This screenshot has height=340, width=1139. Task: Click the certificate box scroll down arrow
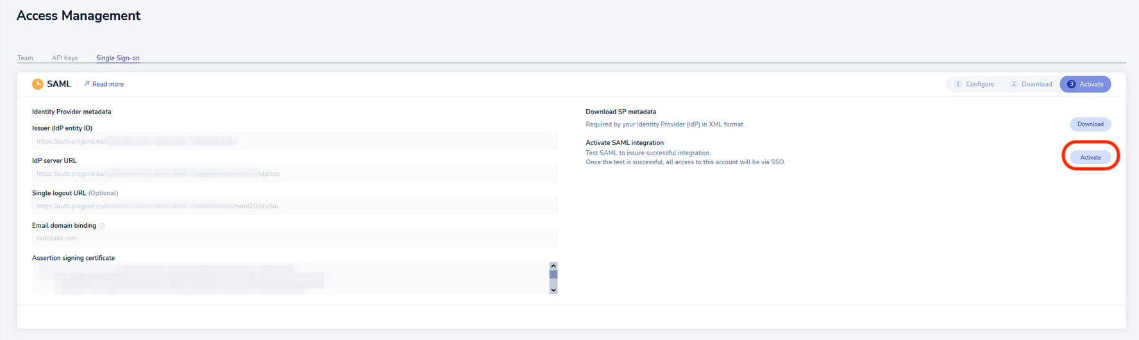pyautogui.click(x=553, y=290)
